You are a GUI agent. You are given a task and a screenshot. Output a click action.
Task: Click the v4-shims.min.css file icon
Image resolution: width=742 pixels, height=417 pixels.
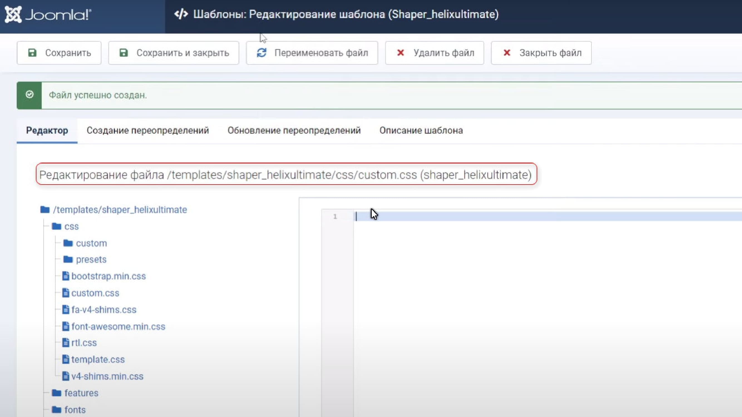66,376
